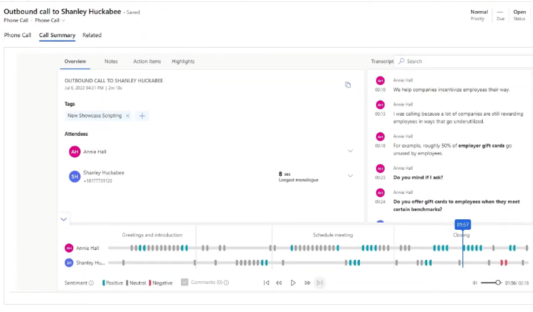Toggle the Comments checkbox
The width and height of the screenshot is (533, 312).
185,283
